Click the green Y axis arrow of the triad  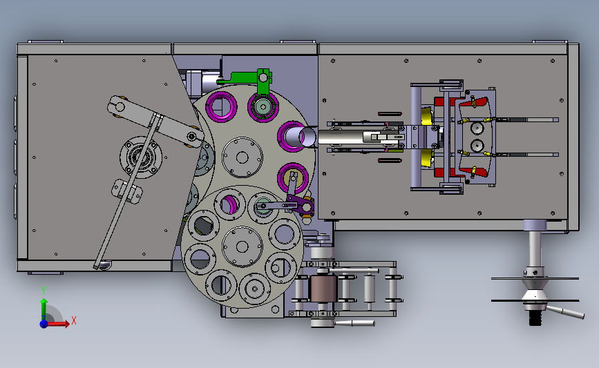point(44,309)
